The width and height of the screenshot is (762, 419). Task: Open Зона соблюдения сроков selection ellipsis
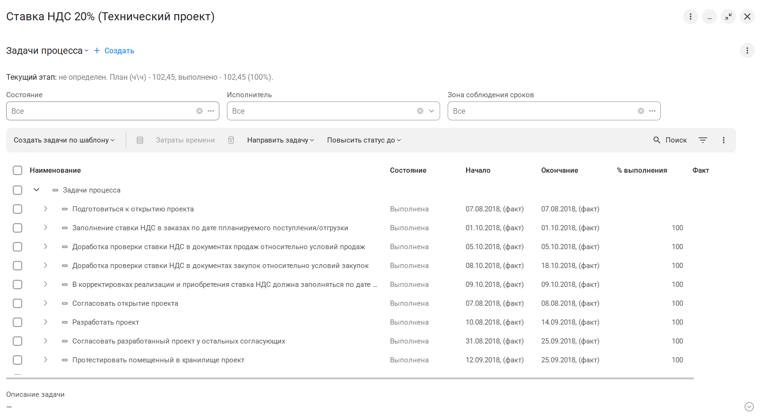(652, 111)
